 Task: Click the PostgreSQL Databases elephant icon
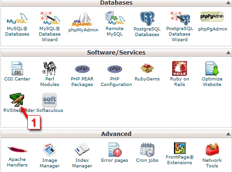(147, 18)
